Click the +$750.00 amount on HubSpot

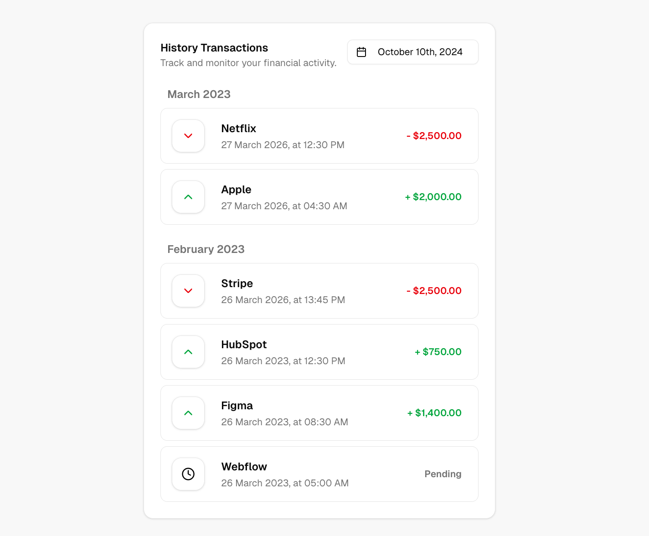point(438,352)
